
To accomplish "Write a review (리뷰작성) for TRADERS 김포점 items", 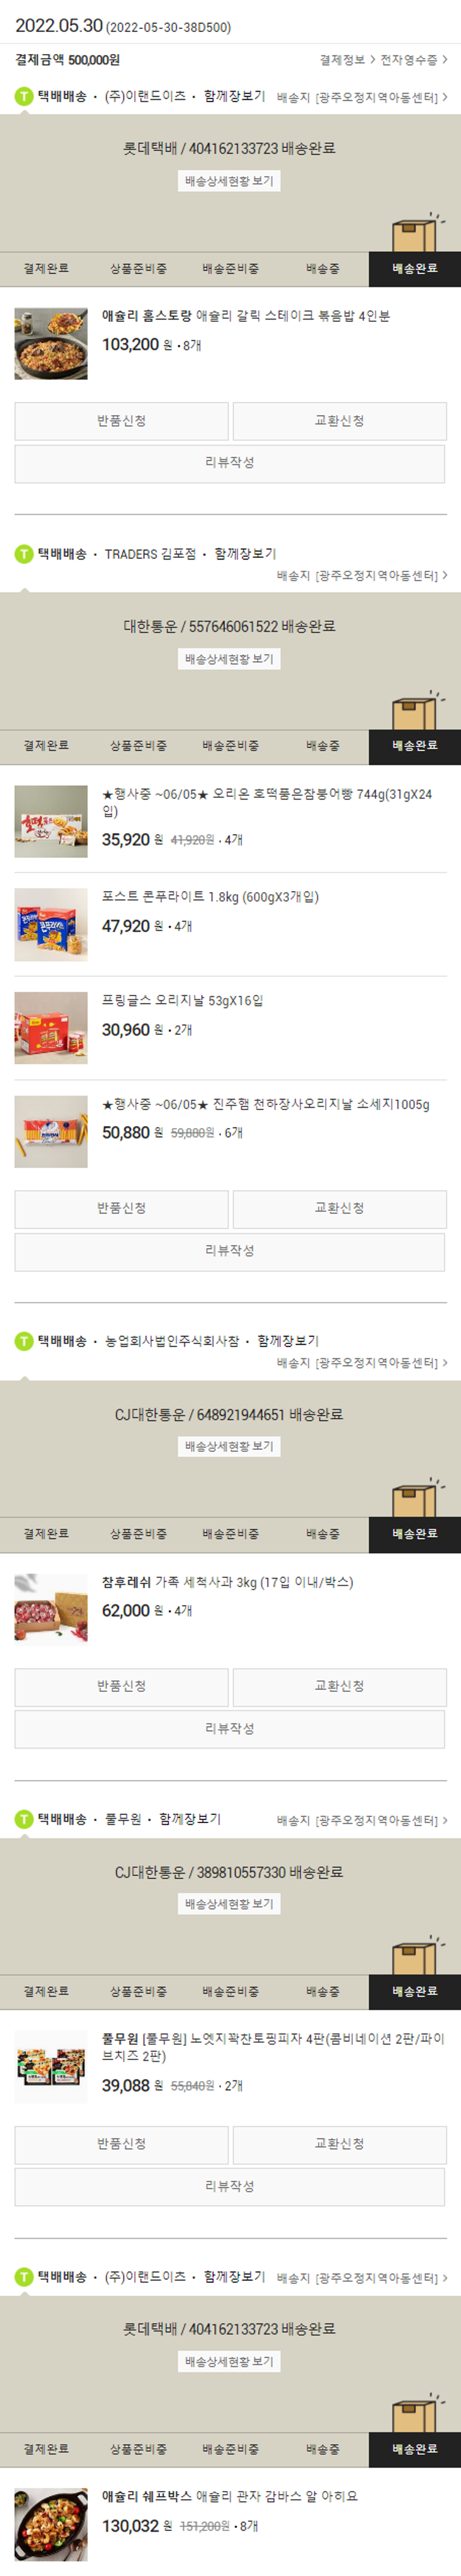I will [229, 1251].
